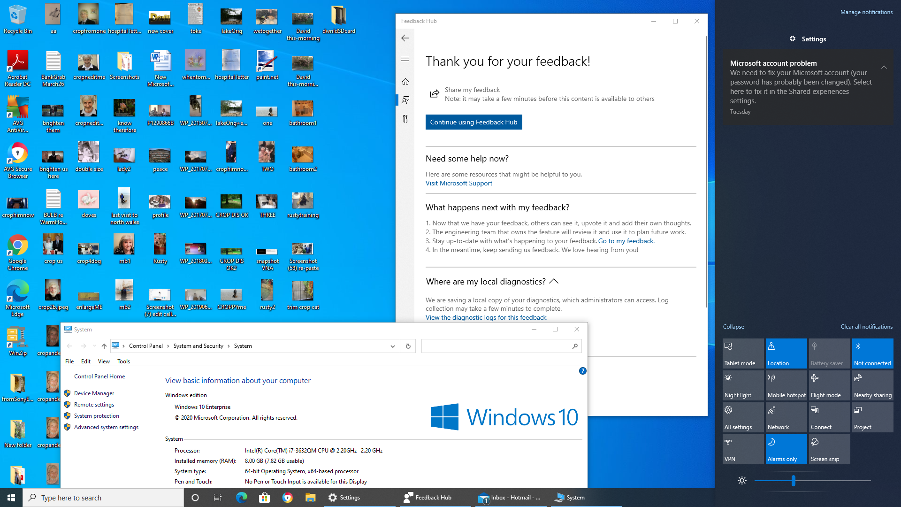Open View menu in System window

pyautogui.click(x=104, y=361)
